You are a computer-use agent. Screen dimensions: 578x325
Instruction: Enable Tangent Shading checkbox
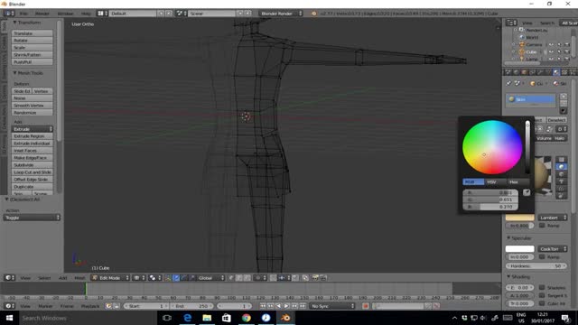pos(542,295)
